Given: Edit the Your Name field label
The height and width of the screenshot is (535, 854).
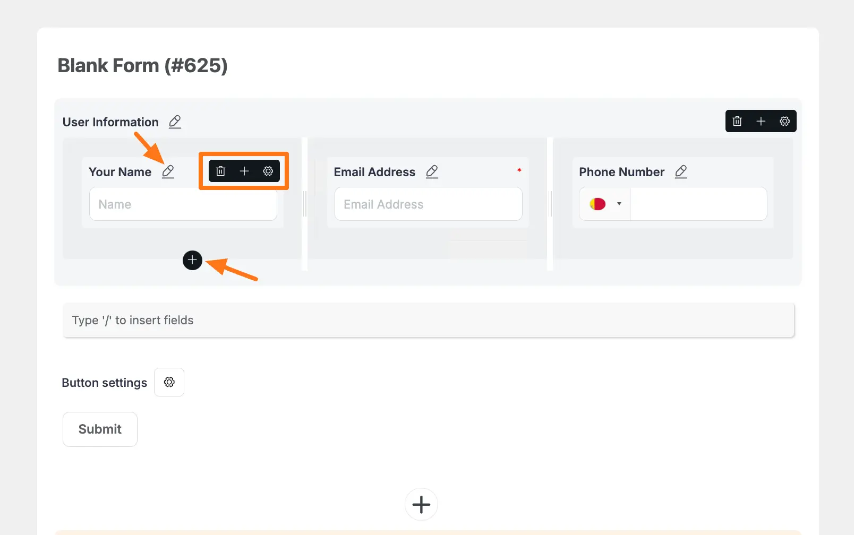Looking at the screenshot, I should tap(168, 172).
